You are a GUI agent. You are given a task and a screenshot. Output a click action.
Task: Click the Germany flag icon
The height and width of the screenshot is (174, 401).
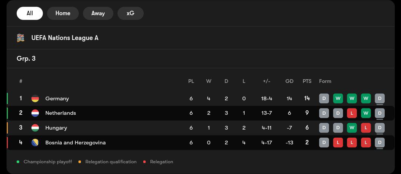pos(35,98)
